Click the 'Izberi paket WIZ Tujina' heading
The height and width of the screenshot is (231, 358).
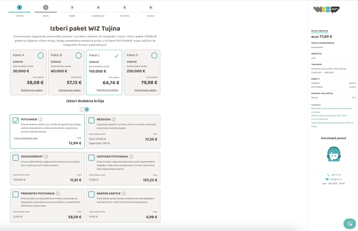coord(85,29)
